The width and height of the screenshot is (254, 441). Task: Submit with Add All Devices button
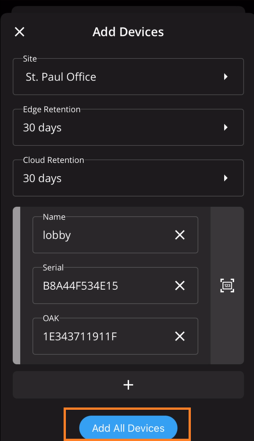tap(129, 428)
